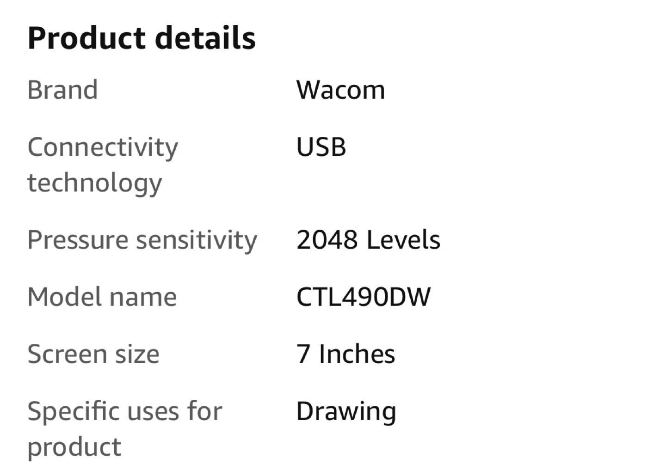Click the word 'technology' in connectivity row
Image resolution: width=666 pixels, height=470 pixels.
click(94, 183)
